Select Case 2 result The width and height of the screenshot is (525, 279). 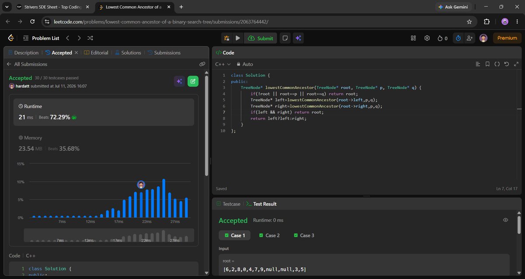(269, 235)
